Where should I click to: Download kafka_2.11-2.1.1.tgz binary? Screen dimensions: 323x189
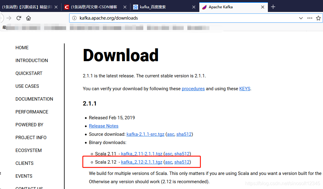coord(142,154)
